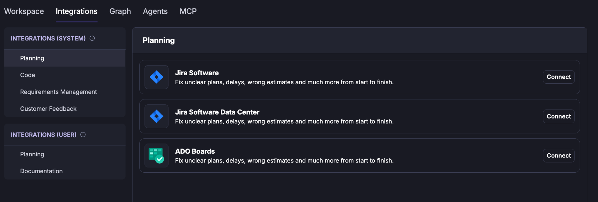Select Planning under user integrations
This screenshot has width=598, height=202.
coord(65,154)
